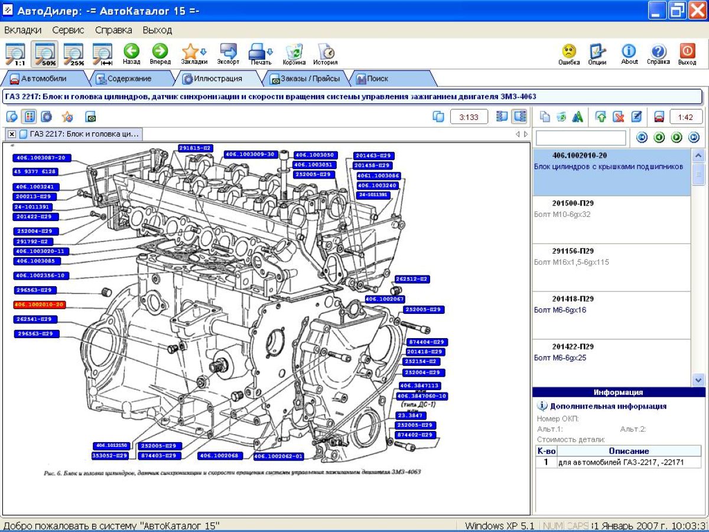709x532 pixels.
Task: Close the ГАЗ 2217 illustration document tab
Action: tap(12, 134)
